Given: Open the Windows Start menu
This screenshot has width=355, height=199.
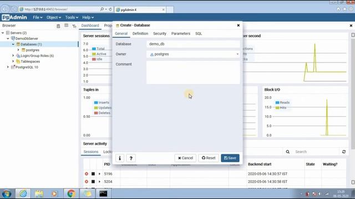Looking at the screenshot, I should coord(7,194).
